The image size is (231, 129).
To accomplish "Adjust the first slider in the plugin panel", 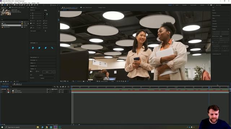I will click(37, 13).
